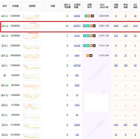View the trend chart in the 2710000 row
Viewport: 140px width, 139px height.
click(32, 105)
